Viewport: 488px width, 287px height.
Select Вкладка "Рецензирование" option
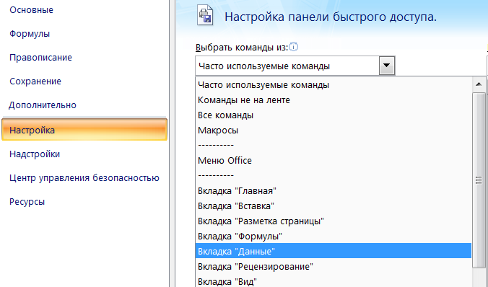[x=334, y=267]
